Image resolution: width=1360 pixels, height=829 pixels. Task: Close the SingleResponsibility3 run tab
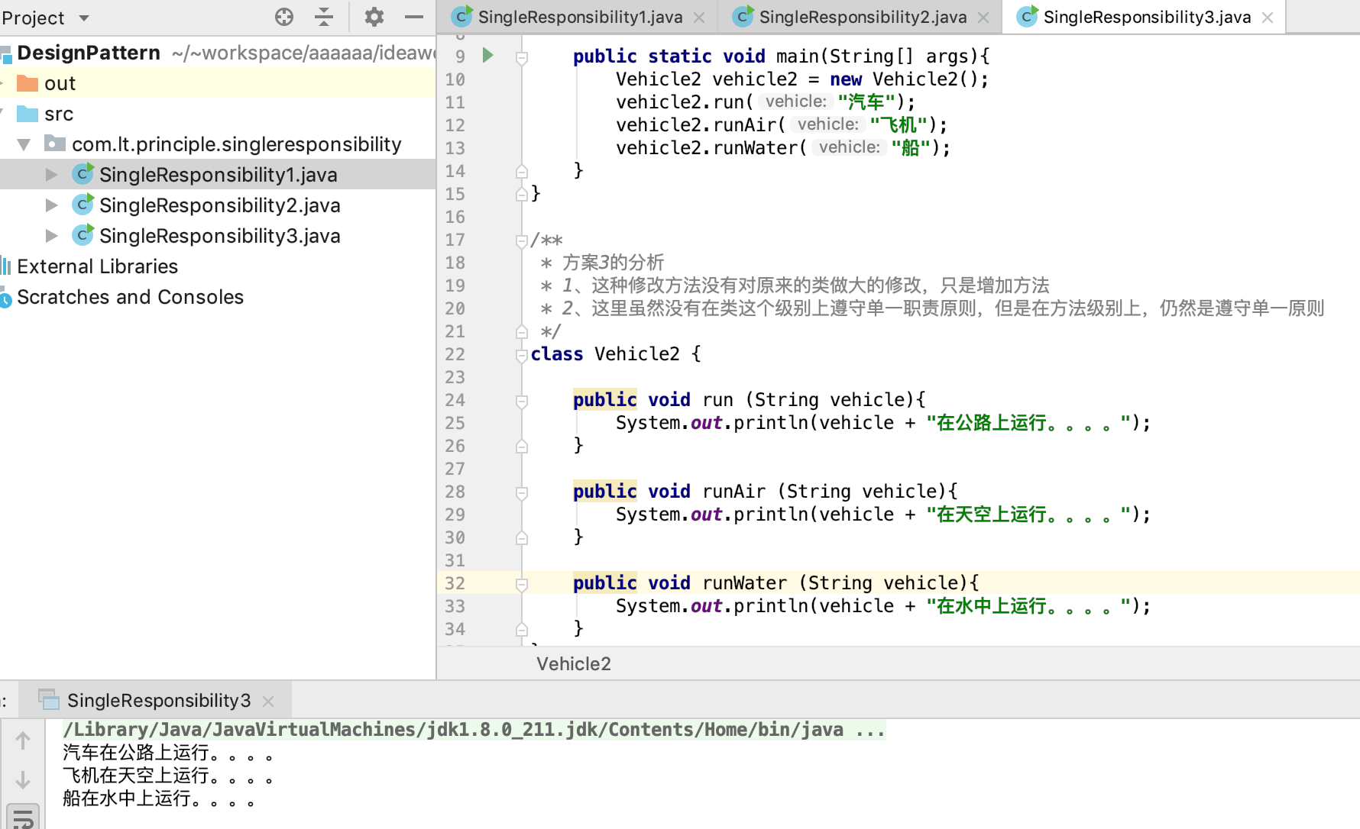[268, 702]
